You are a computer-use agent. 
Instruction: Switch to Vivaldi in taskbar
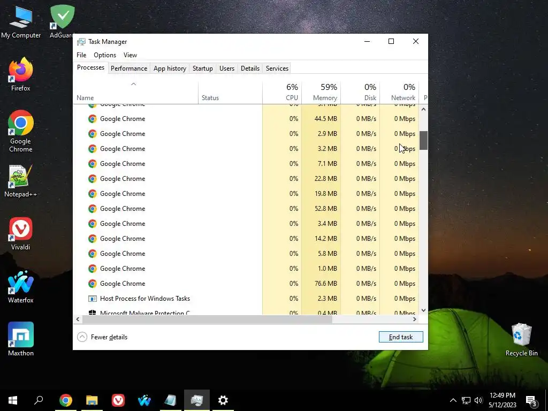[x=118, y=400]
